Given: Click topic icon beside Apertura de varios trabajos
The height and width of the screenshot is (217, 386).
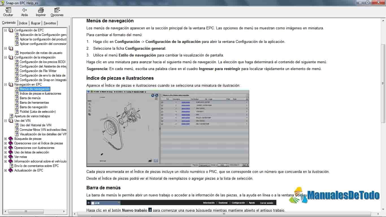Looking at the screenshot, I should pyautogui.click(x=11, y=116).
